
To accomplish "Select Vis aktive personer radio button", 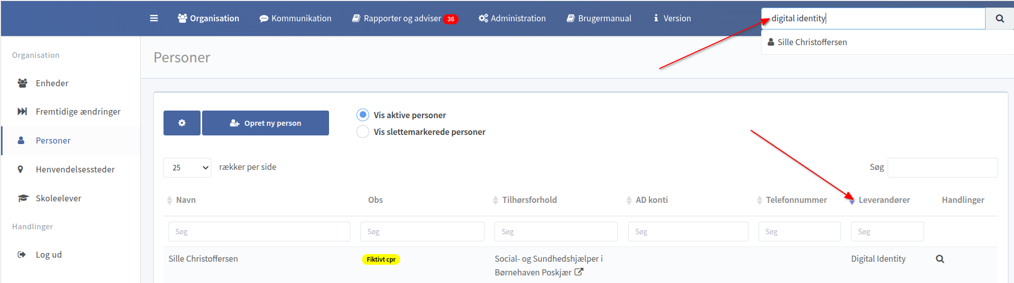I will click(x=363, y=115).
